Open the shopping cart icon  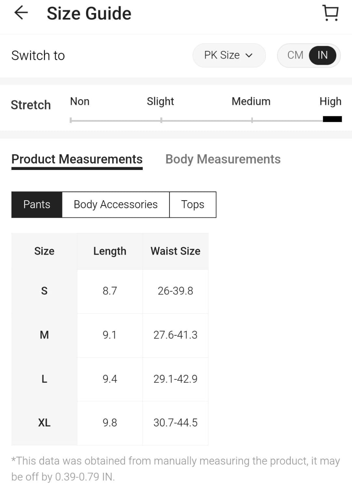coord(330,13)
